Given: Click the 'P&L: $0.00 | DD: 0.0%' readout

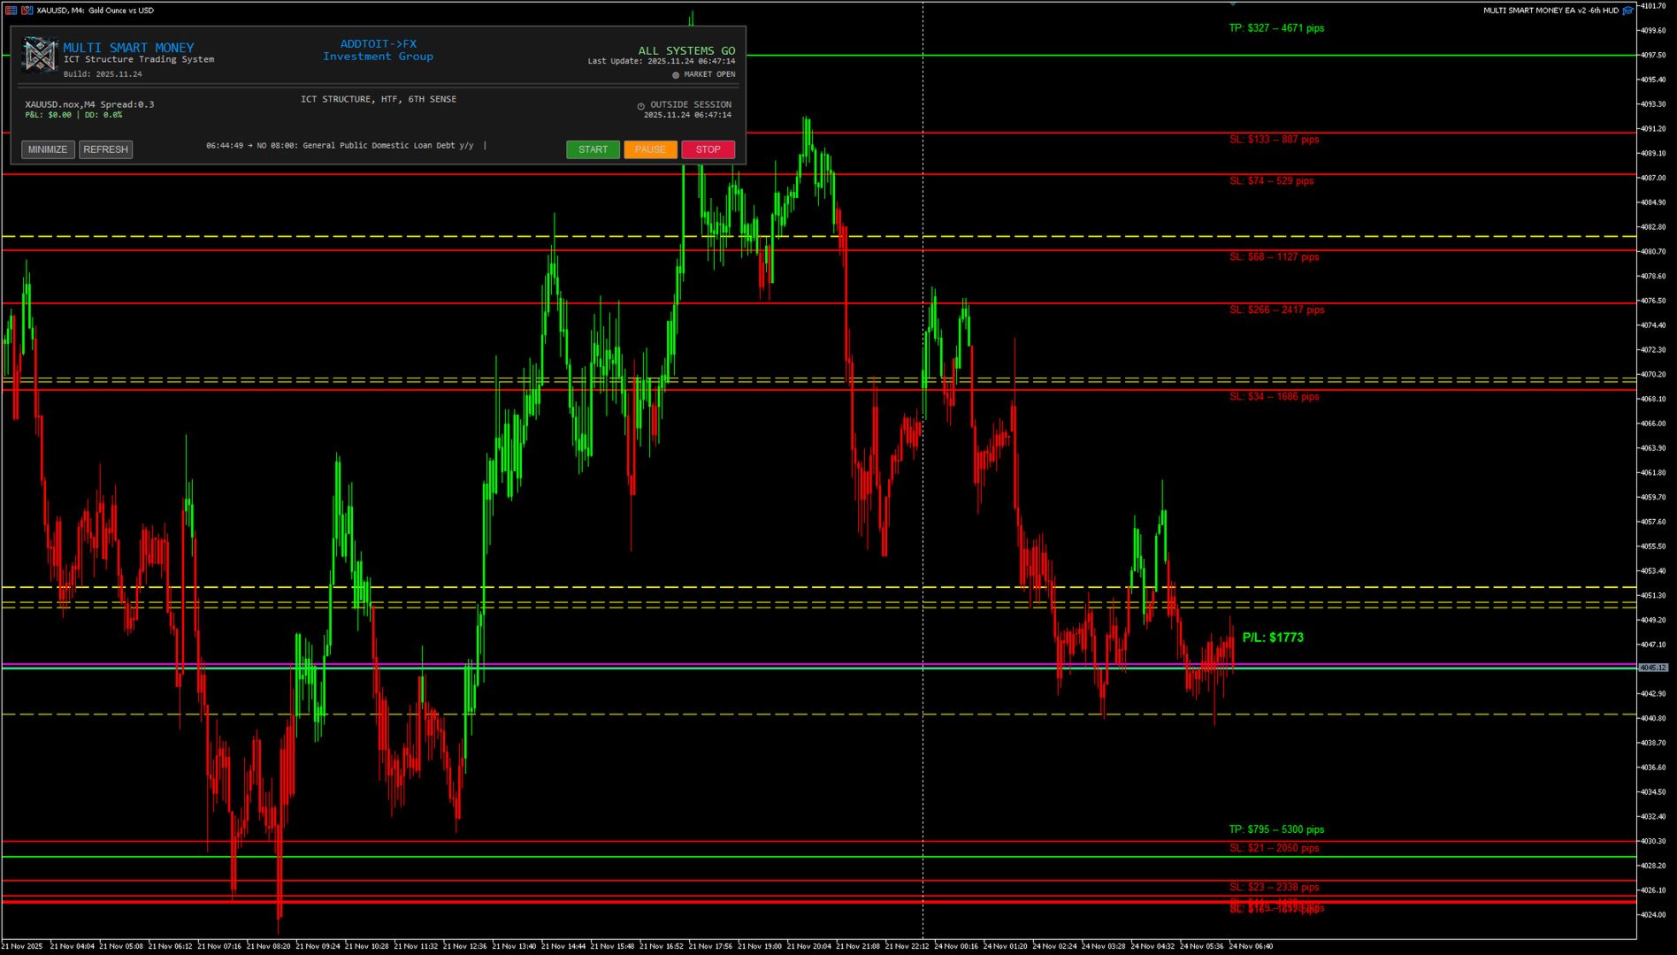Looking at the screenshot, I should 73,115.
